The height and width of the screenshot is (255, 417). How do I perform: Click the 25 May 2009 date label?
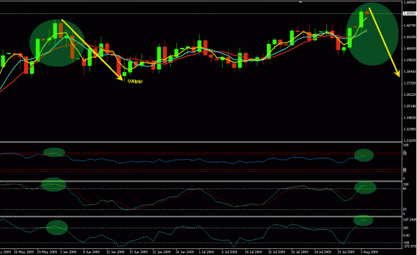pos(24,252)
